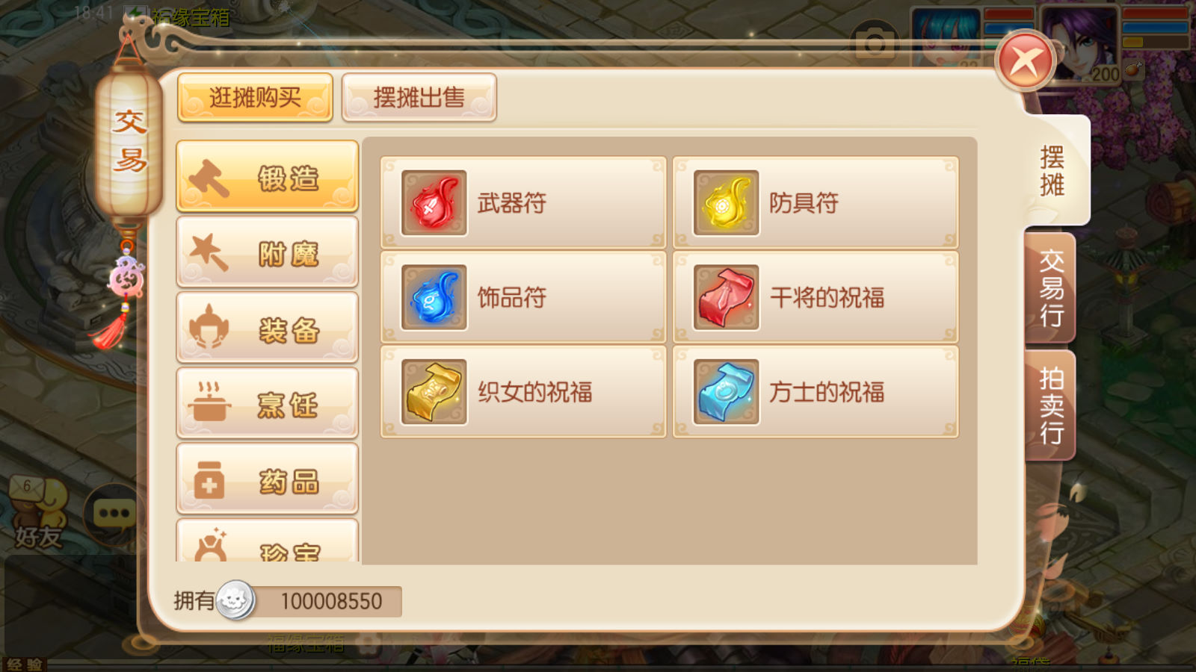Open the chat bubble icon
The height and width of the screenshot is (672, 1196).
(114, 514)
